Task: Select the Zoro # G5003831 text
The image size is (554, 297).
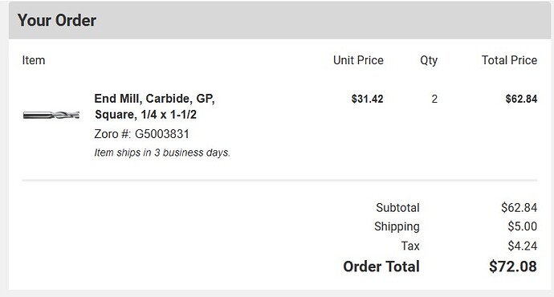Action: tap(141, 134)
